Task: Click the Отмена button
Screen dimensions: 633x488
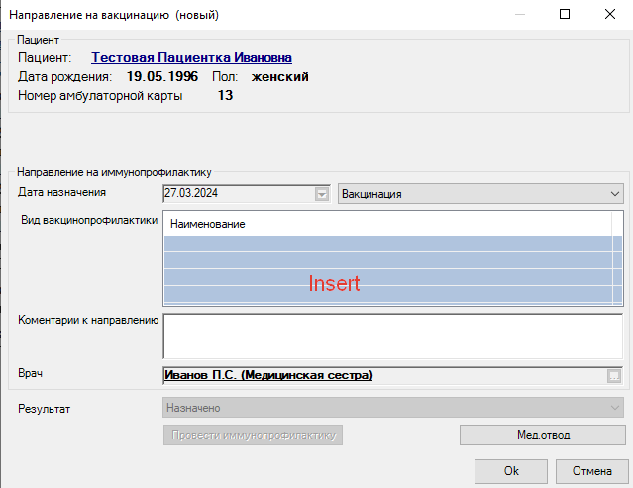Action: tap(591, 471)
